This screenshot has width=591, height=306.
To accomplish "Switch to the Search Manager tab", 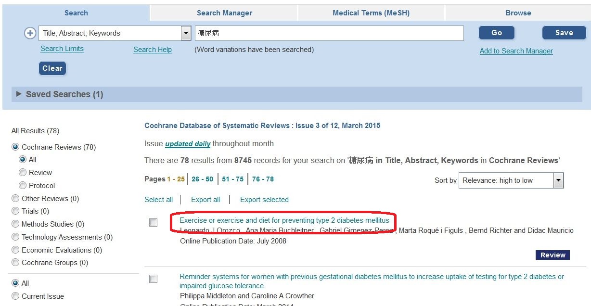I will pos(224,13).
